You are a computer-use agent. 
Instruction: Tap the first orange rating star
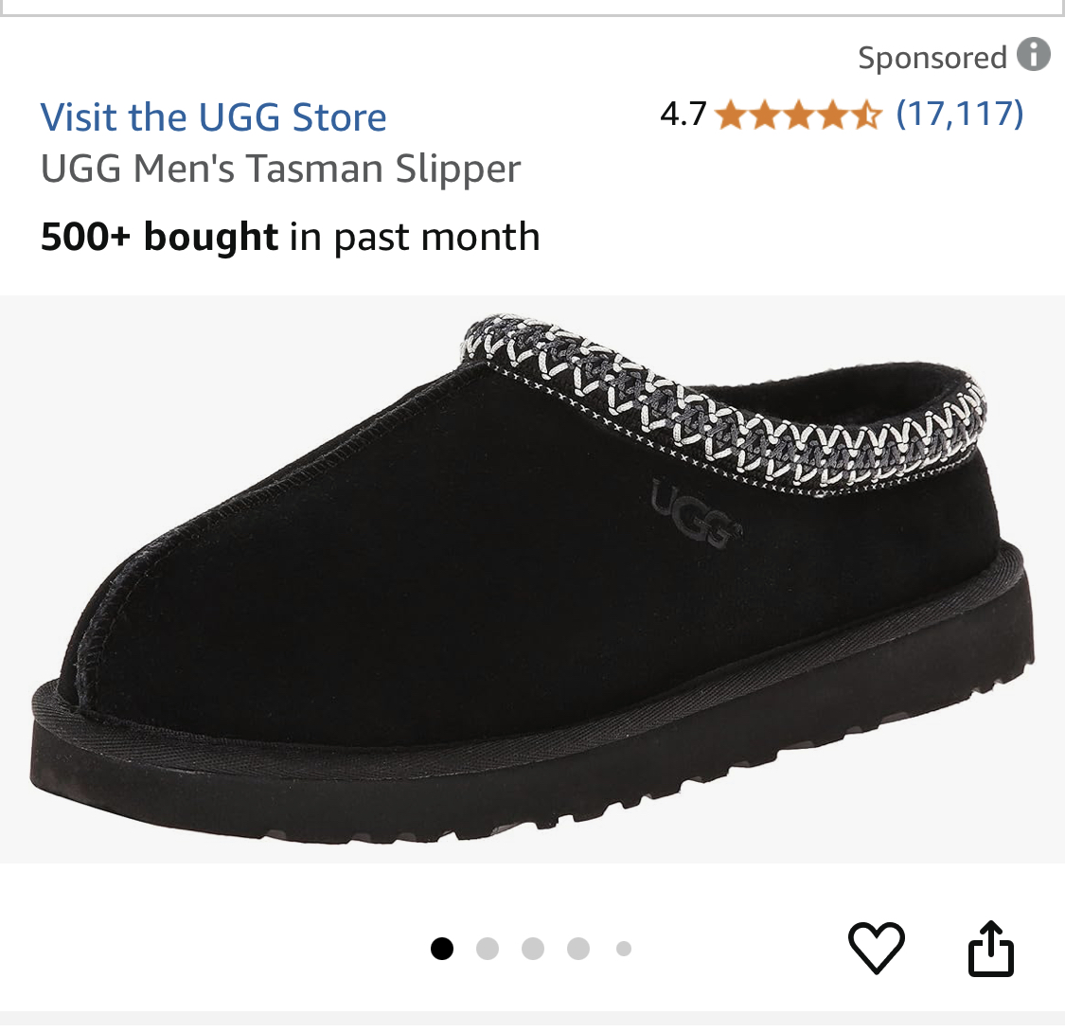point(731,115)
